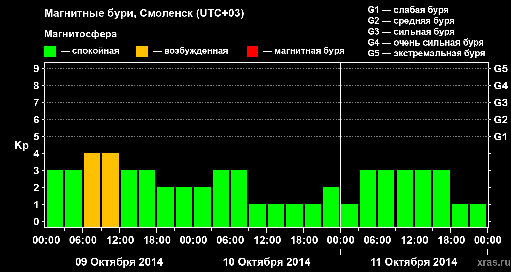511x272 pixels.
Task: Select the title 'Магнитные бури, Смоленск (UTC+03)'
Action: pyautogui.click(x=144, y=14)
